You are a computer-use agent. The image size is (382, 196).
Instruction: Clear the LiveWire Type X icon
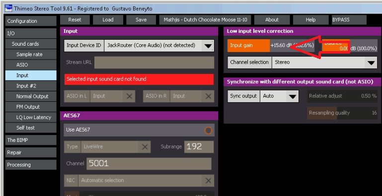[145, 147]
